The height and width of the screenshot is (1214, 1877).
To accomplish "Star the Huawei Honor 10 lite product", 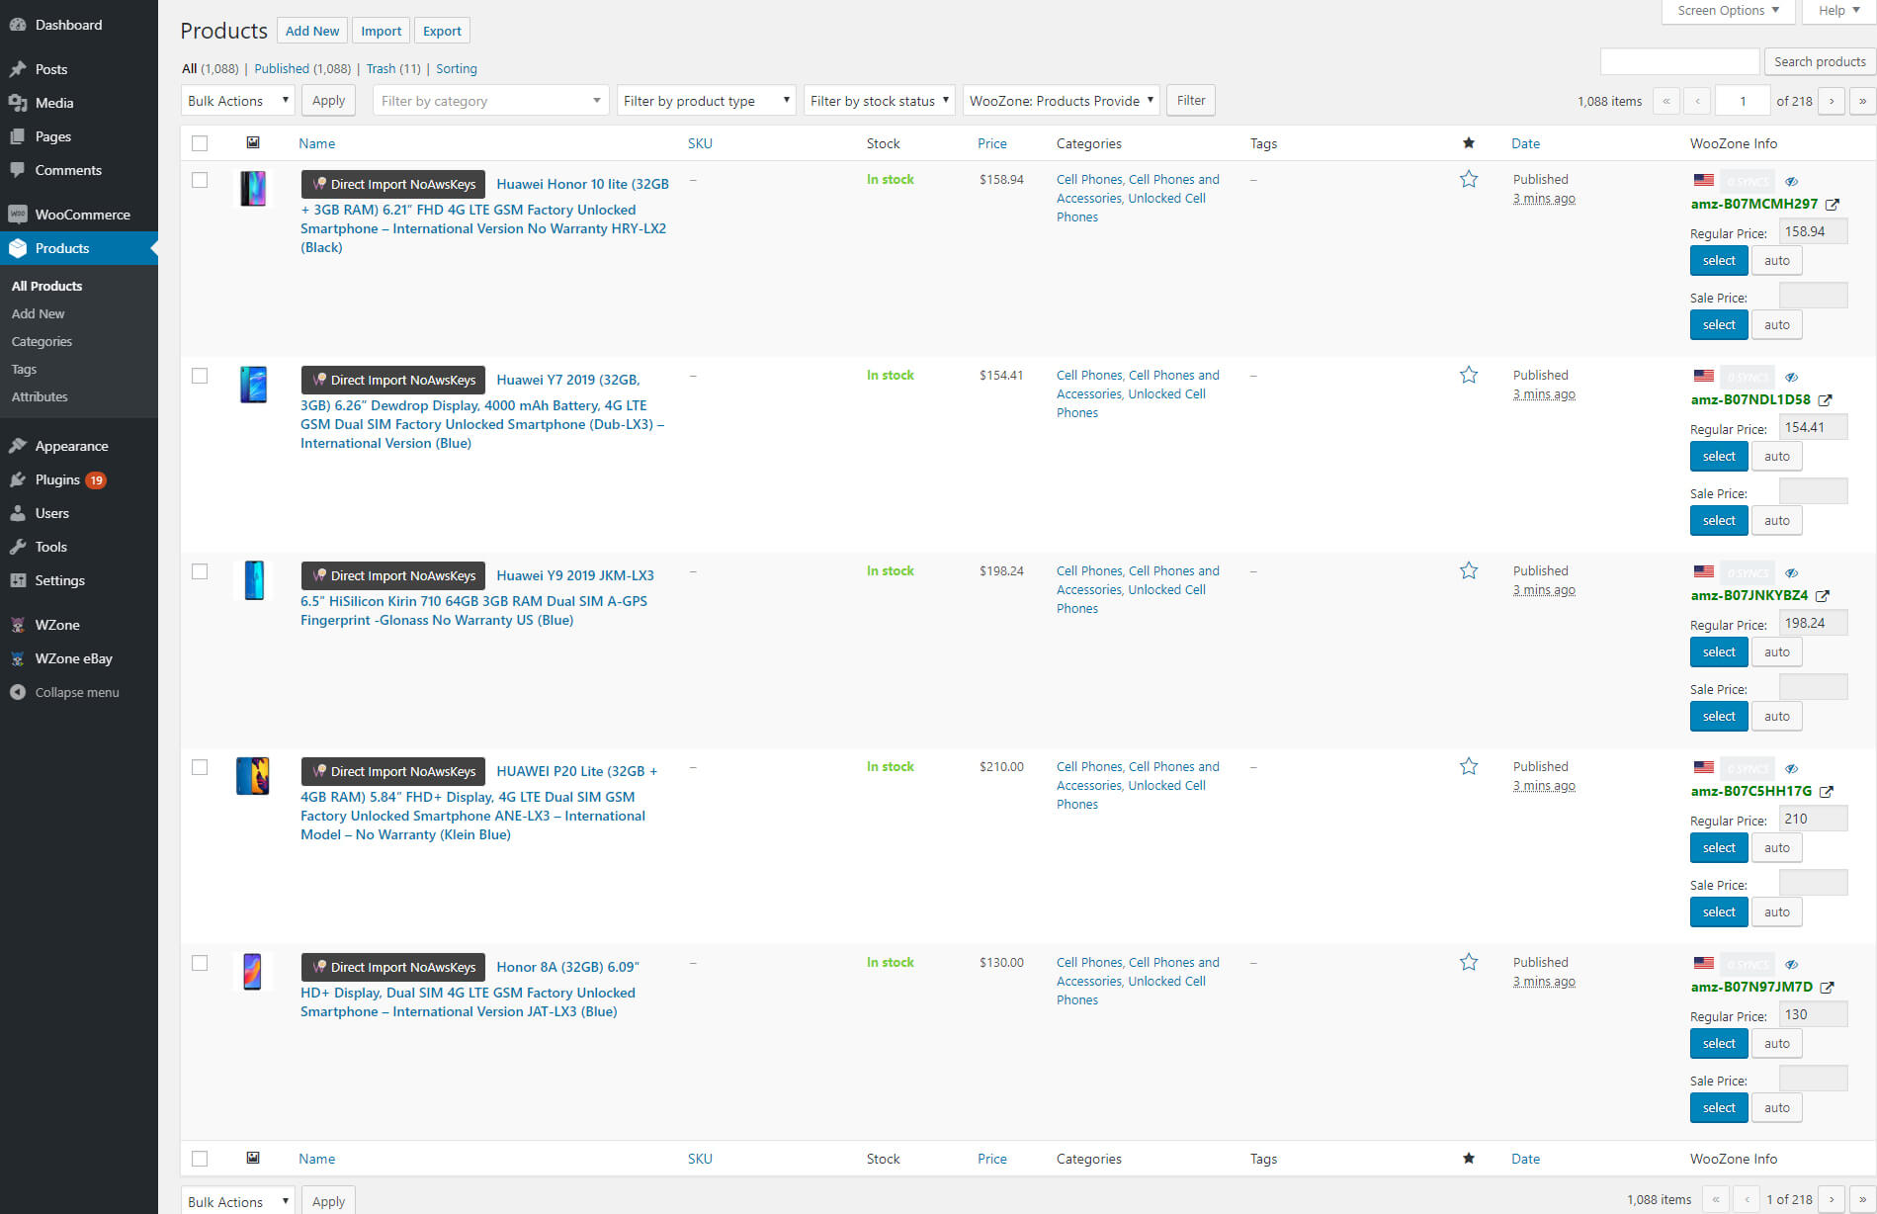I will tap(1469, 179).
